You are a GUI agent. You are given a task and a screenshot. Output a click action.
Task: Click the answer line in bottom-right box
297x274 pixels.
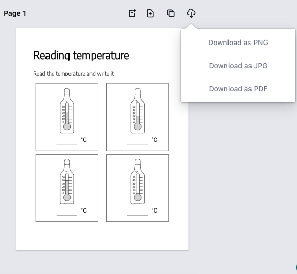[138, 215]
